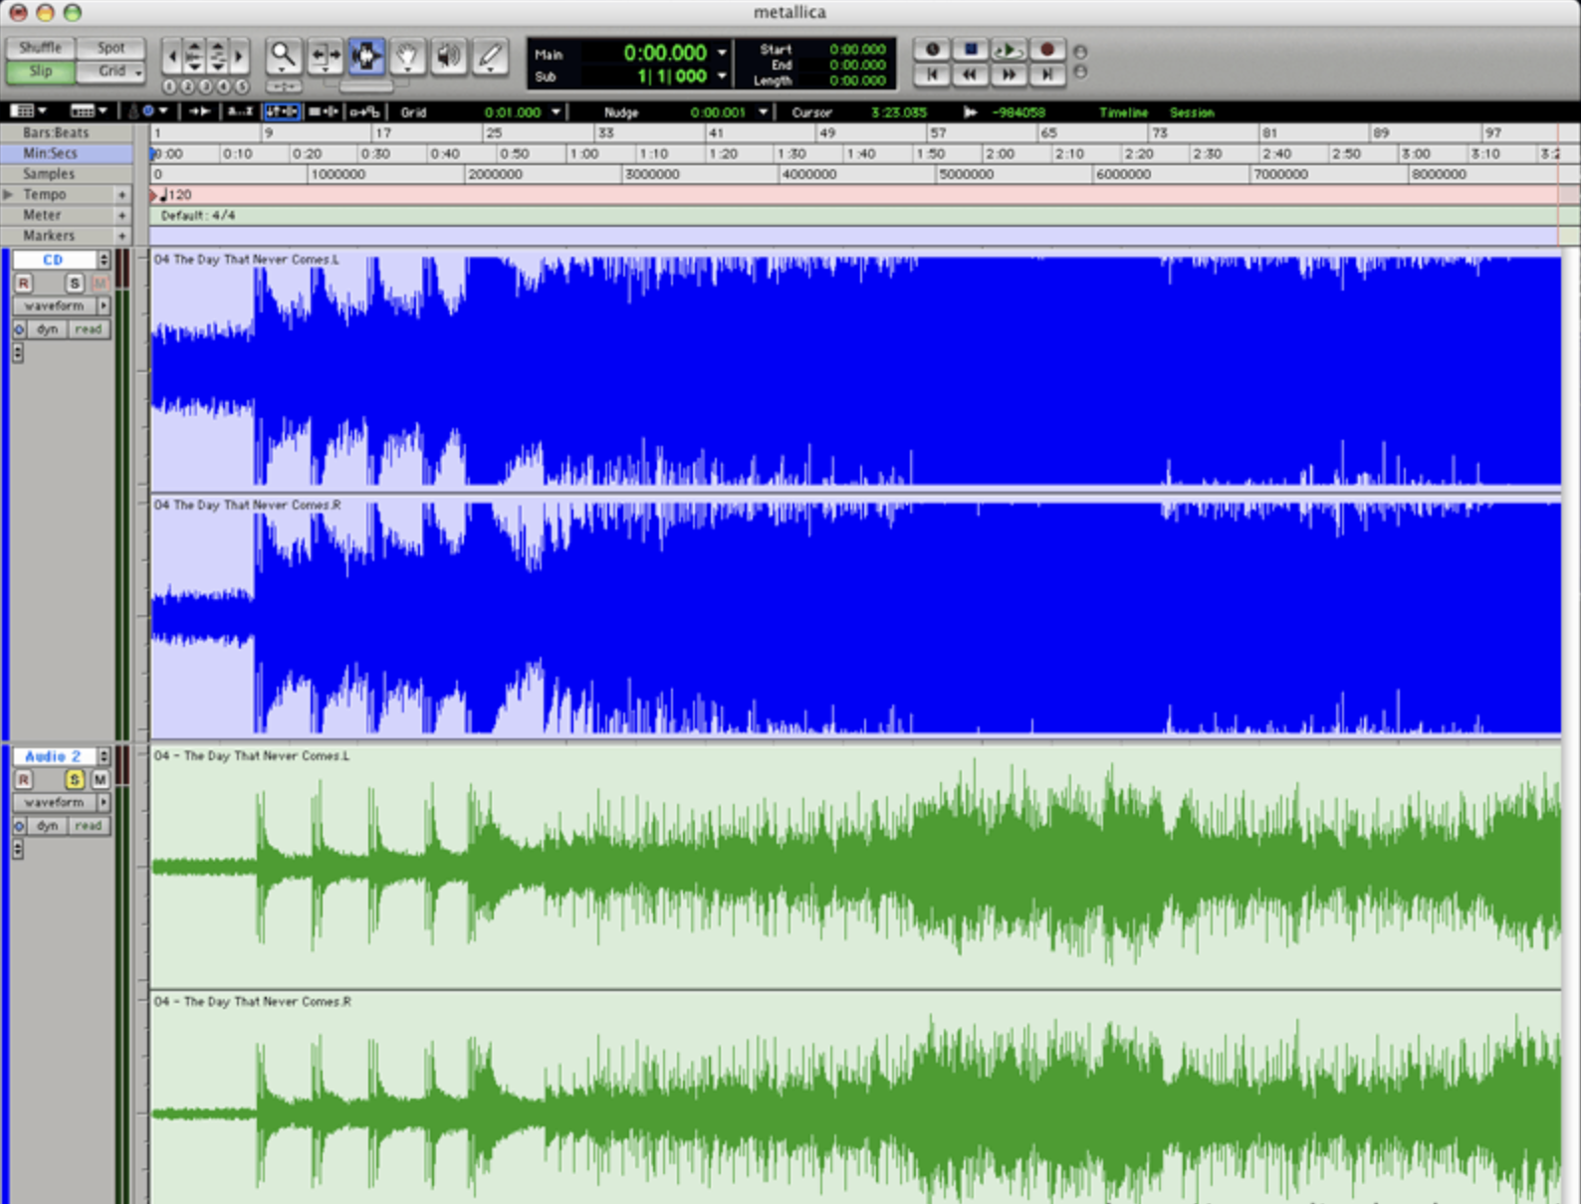The height and width of the screenshot is (1204, 1581).
Task: Add a marker with plus button
Action: [122, 237]
